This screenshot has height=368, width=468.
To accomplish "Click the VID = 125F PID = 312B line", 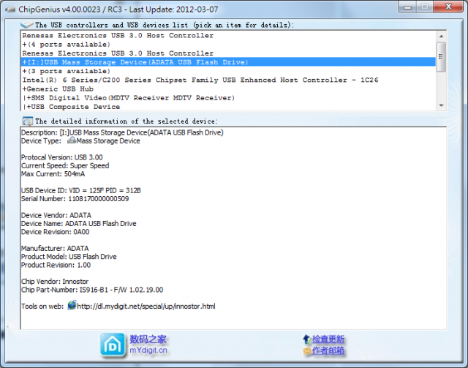I will (81, 190).
